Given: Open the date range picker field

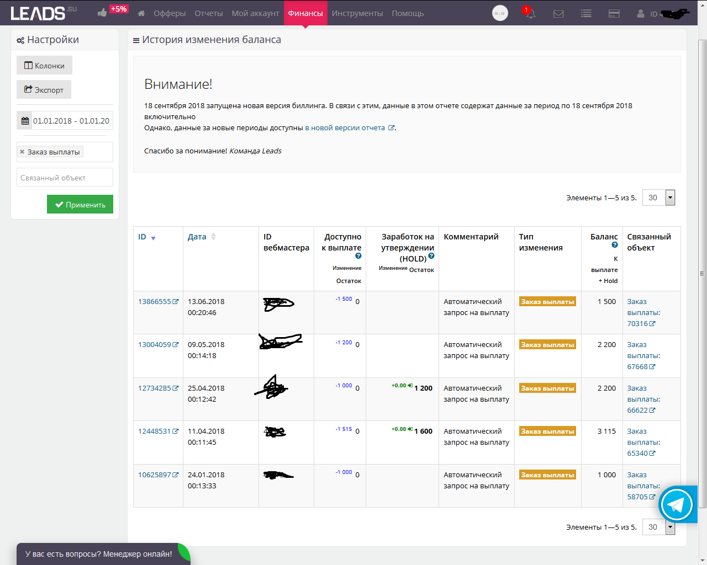Looking at the screenshot, I should [71, 121].
